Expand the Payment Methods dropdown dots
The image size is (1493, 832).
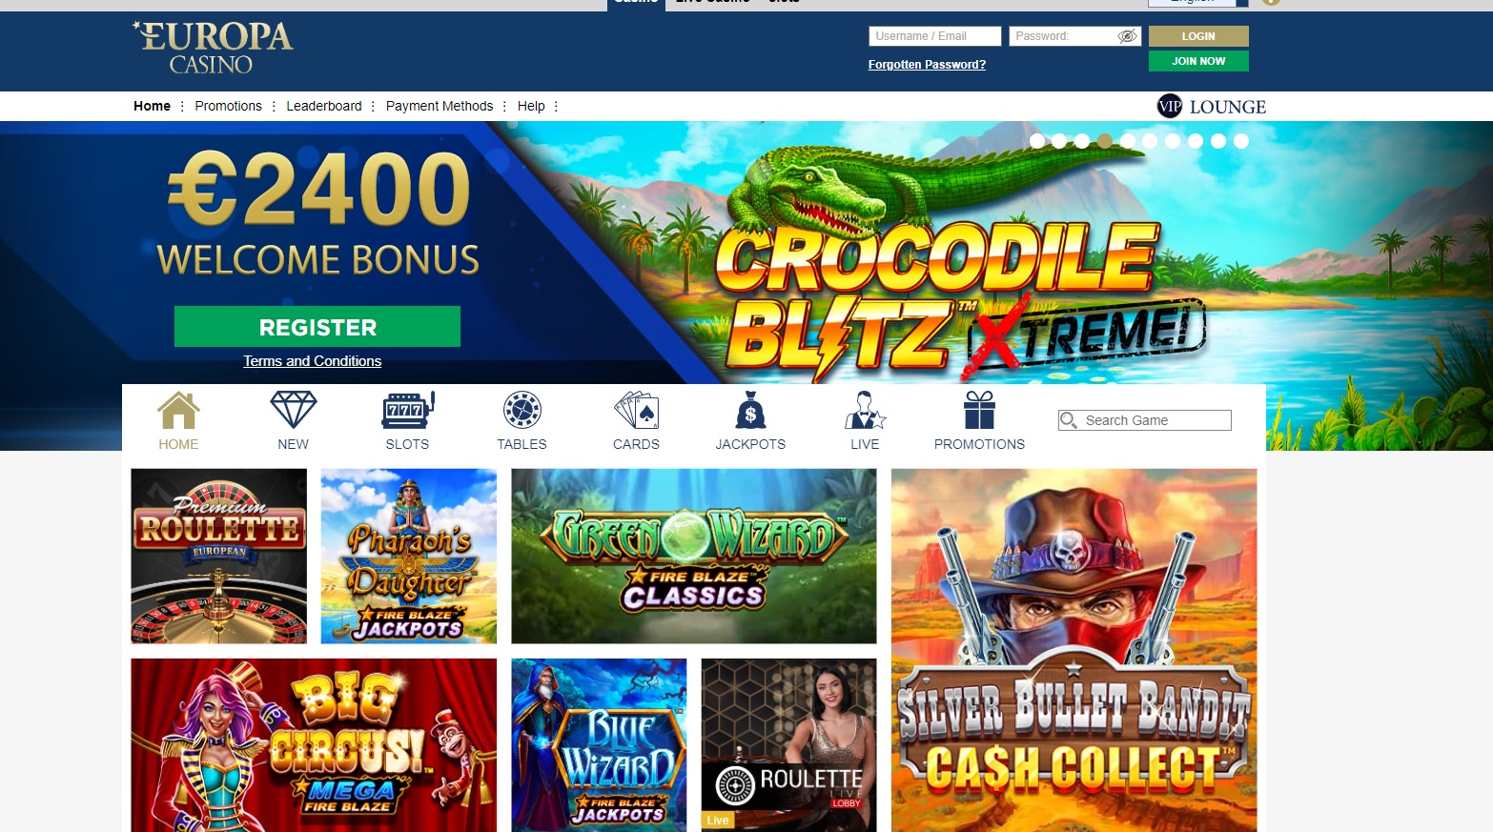pyautogui.click(x=503, y=106)
